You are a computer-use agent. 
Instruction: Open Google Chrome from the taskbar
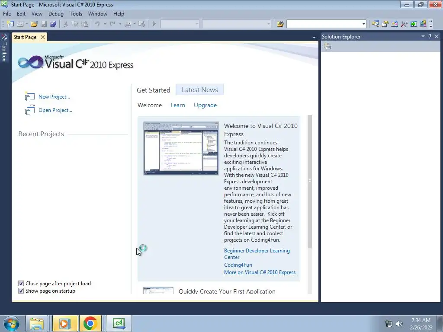(90, 323)
